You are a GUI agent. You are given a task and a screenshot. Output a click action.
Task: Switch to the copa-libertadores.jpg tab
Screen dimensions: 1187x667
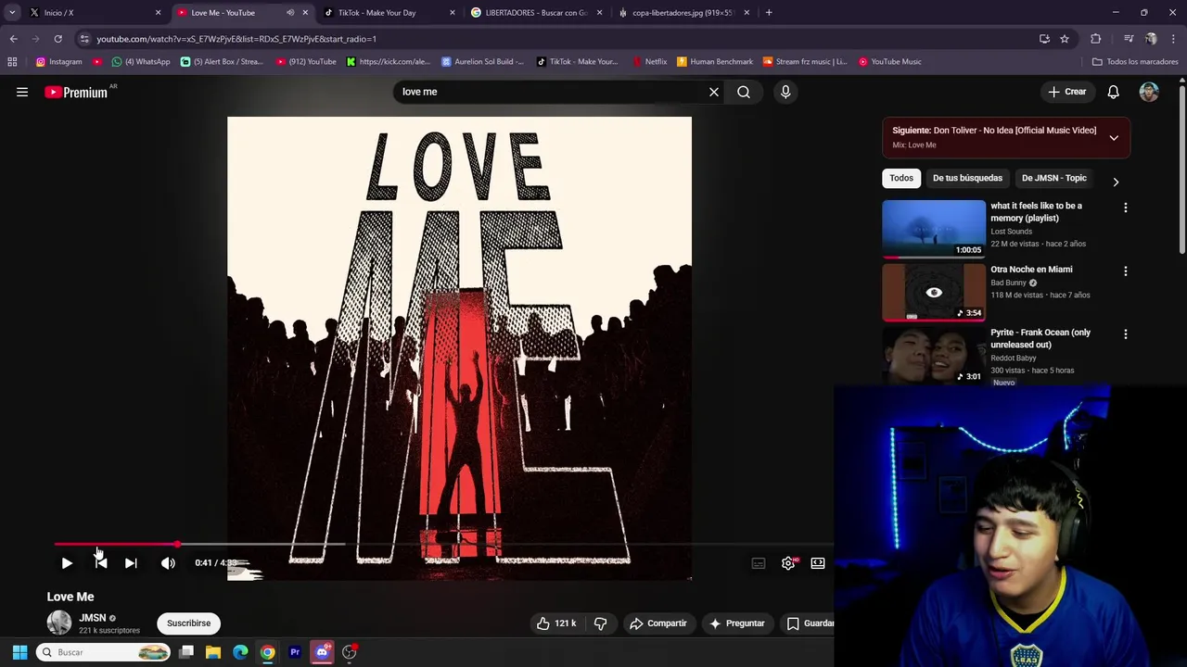point(683,13)
